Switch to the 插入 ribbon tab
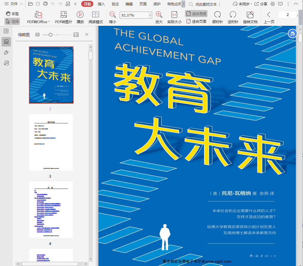This screenshot has width=303, height=266. click(101, 4)
